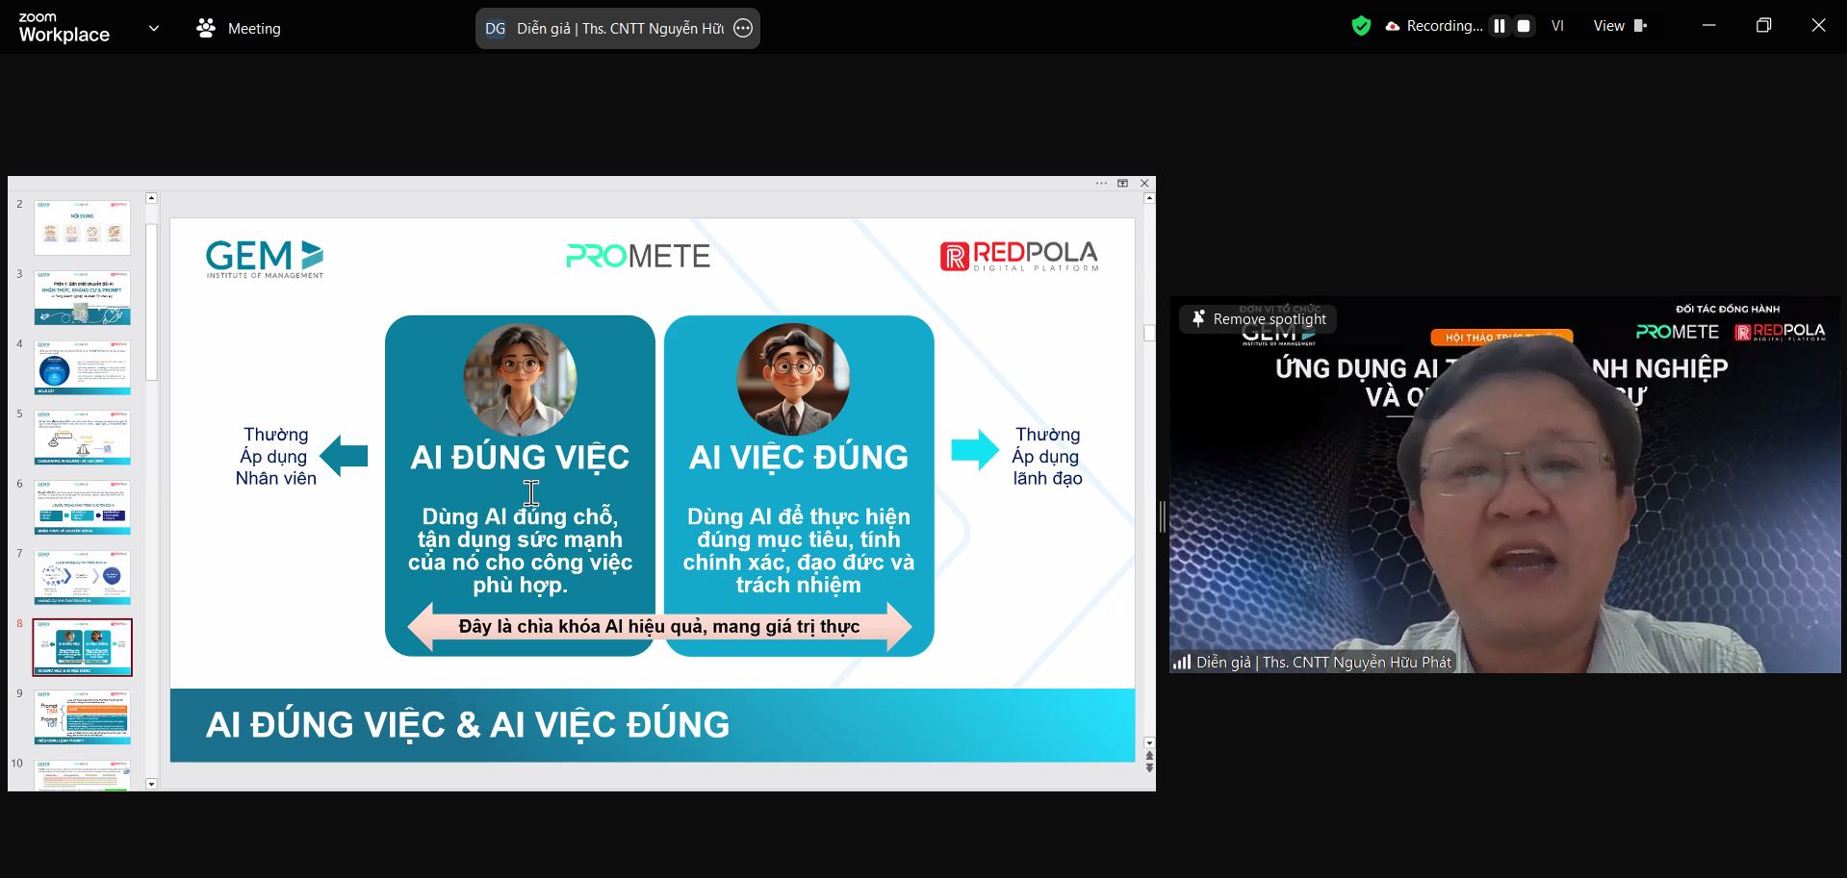Close the shared screen panel
1847x878 pixels.
tap(1144, 183)
